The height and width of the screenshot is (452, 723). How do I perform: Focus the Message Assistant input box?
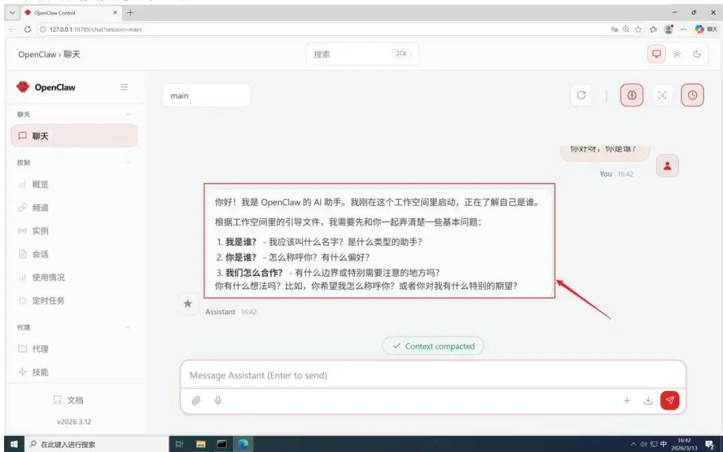pyautogui.click(x=433, y=375)
